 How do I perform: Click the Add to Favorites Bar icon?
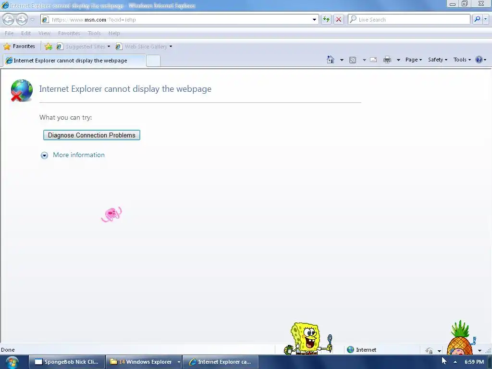[x=49, y=47]
